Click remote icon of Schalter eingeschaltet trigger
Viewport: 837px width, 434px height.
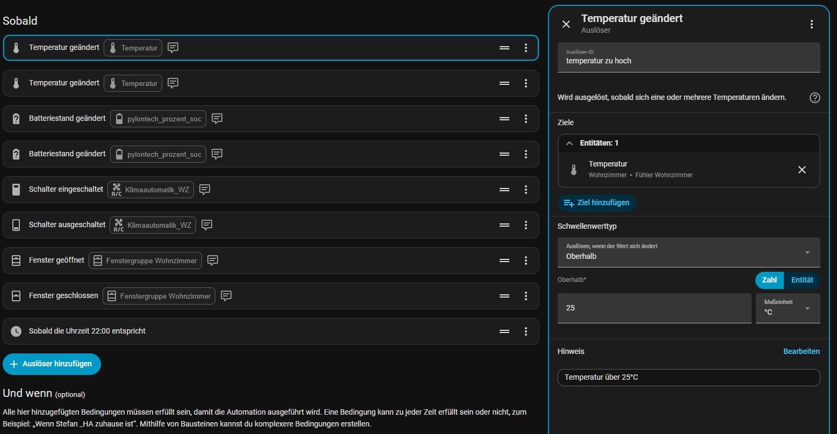coord(16,190)
